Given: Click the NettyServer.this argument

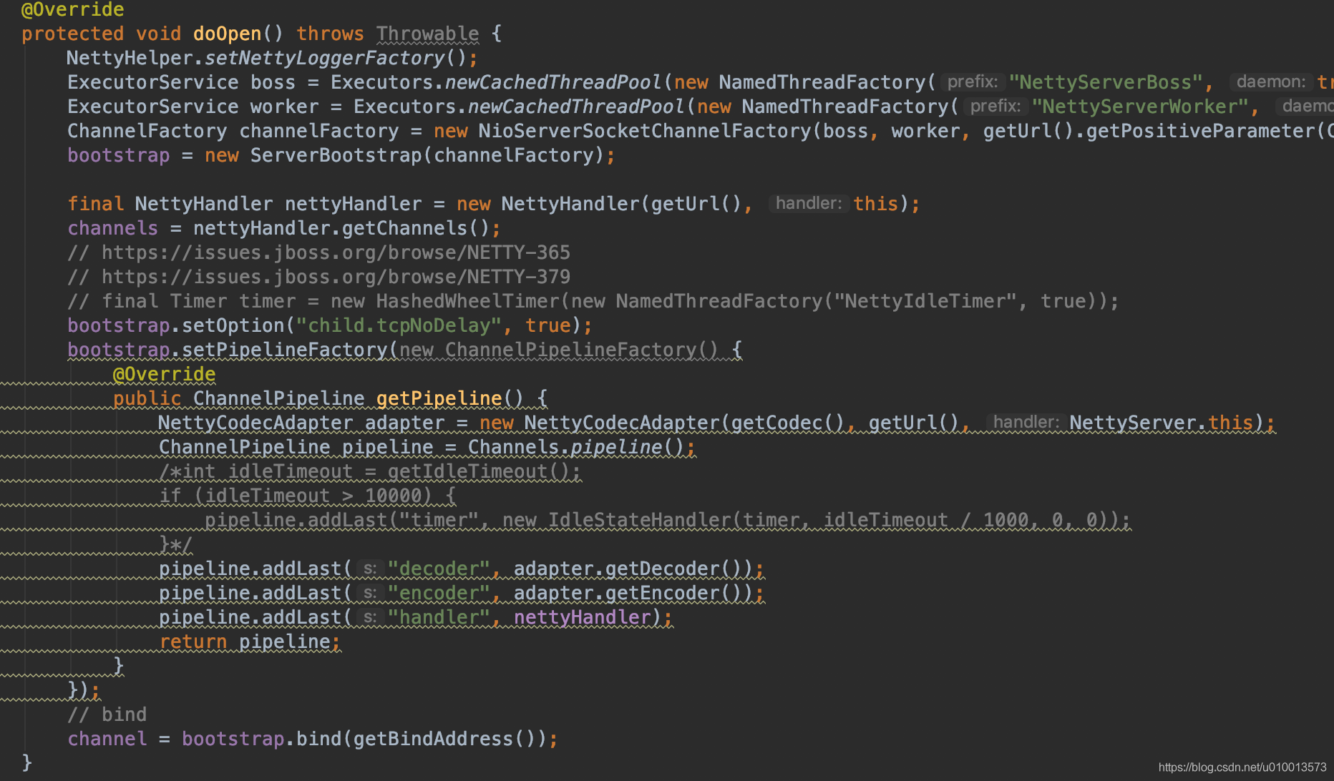Looking at the screenshot, I should point(1162,423).
